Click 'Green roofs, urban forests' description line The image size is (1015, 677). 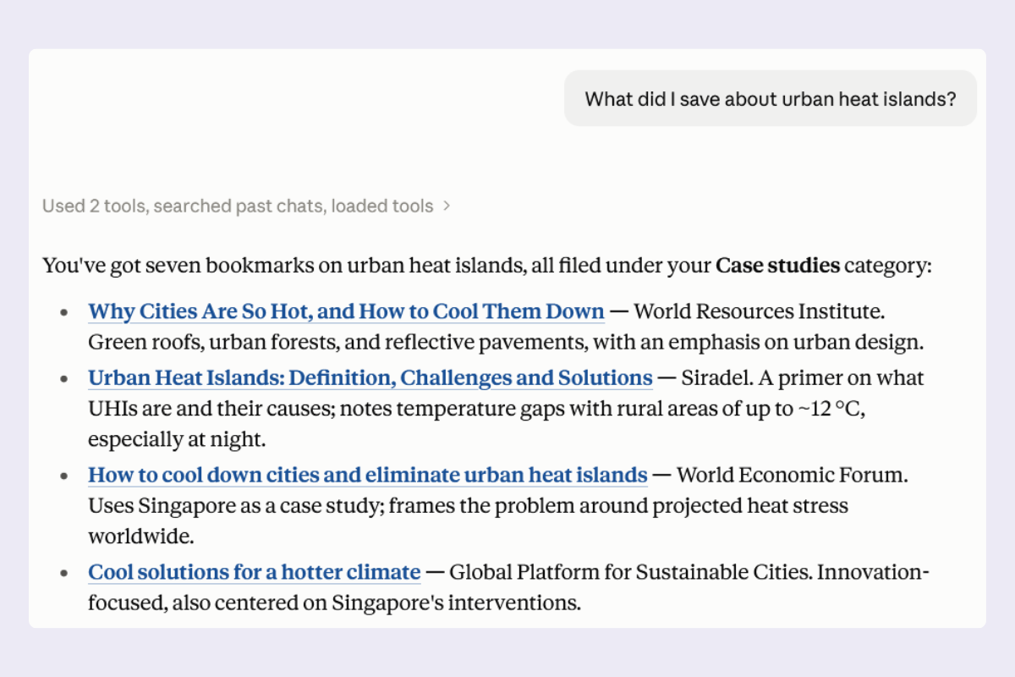506,343
